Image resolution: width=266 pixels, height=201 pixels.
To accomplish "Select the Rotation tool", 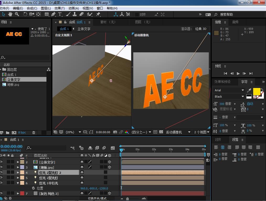I will click(25, 14).
